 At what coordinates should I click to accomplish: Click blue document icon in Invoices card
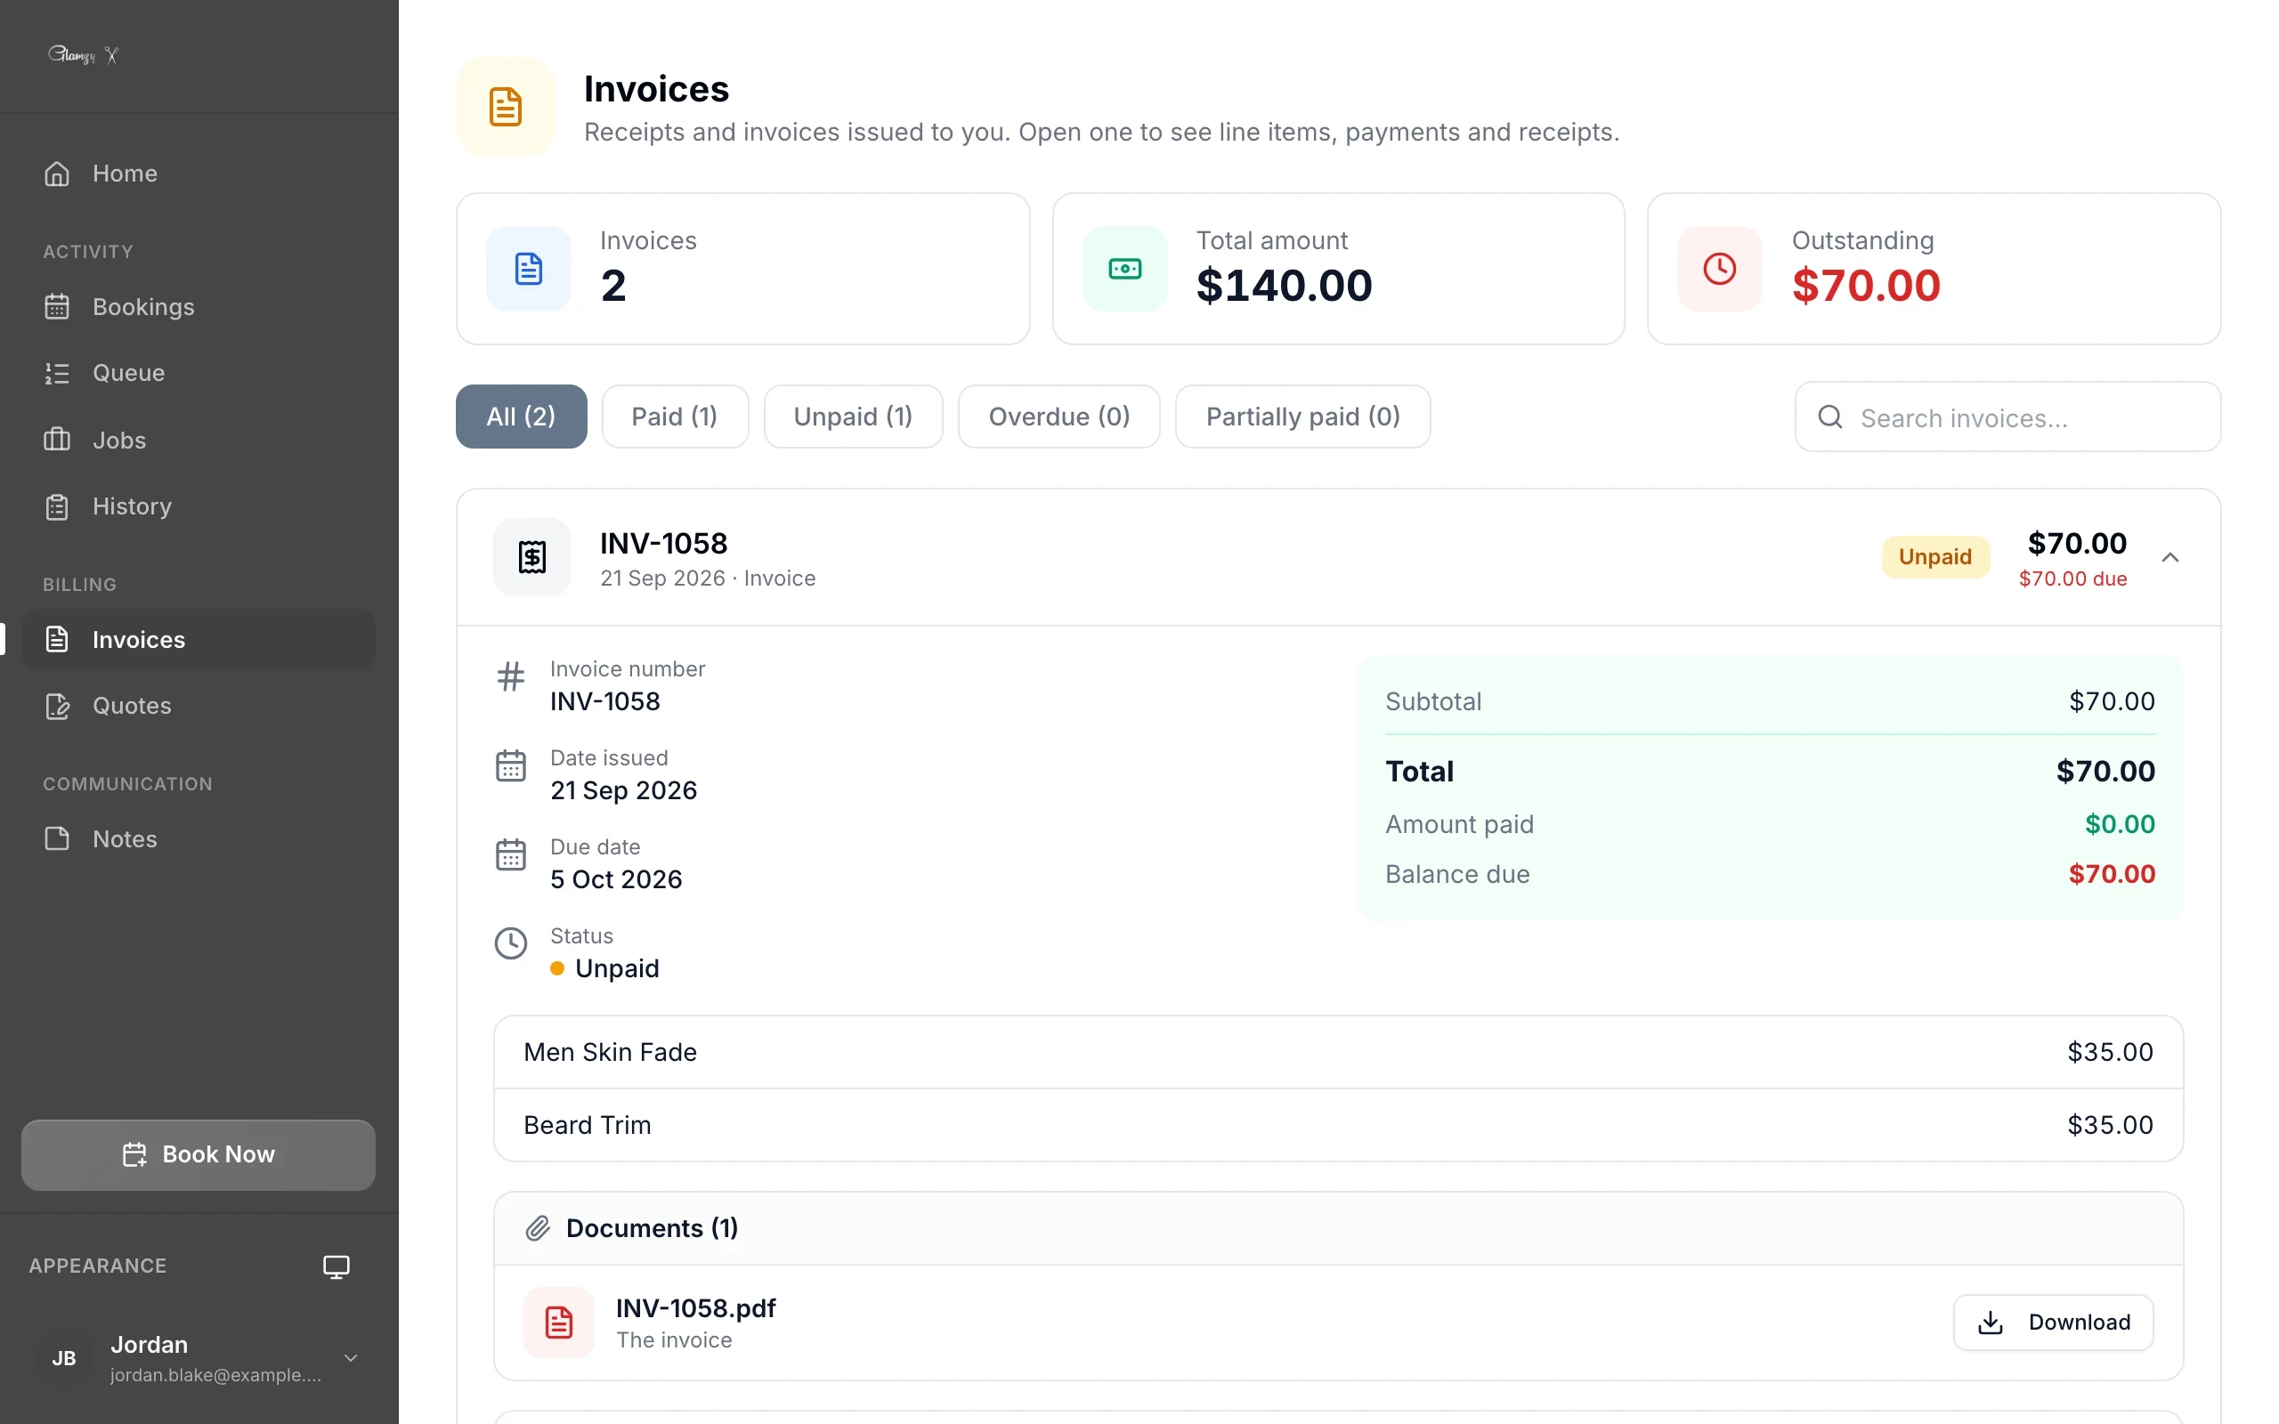pyautogui.click(x=528, y=269)
